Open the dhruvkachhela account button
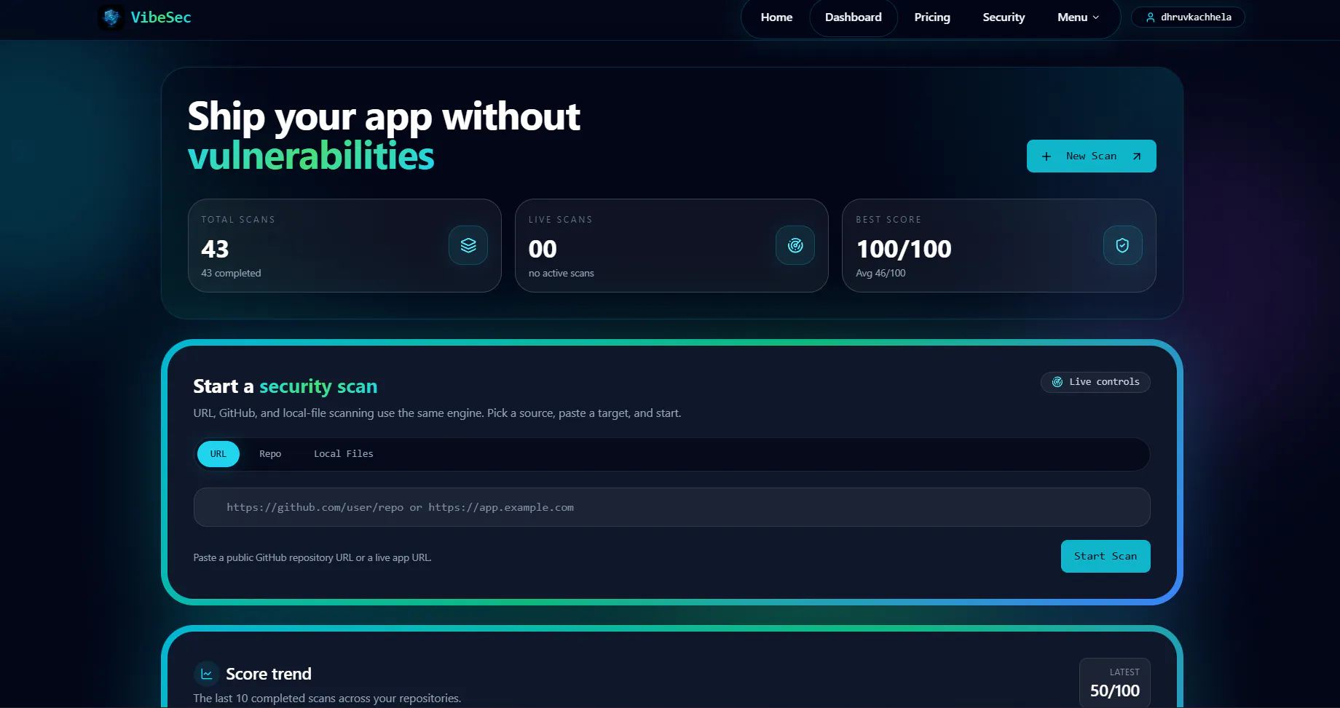This screenshot has width=1340, height=708. (x=1188, y=17)
